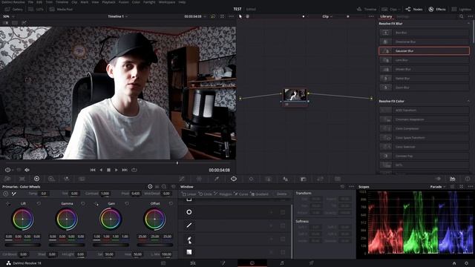Open the Color Wheels primaries palette icon
Screen dimensions: 475x267
coord(36,179)
